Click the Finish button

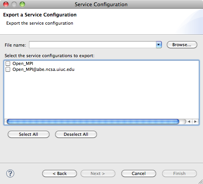179,173
